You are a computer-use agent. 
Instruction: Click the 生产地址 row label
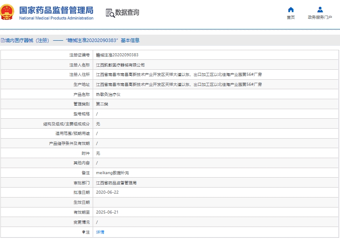[81, 84]
